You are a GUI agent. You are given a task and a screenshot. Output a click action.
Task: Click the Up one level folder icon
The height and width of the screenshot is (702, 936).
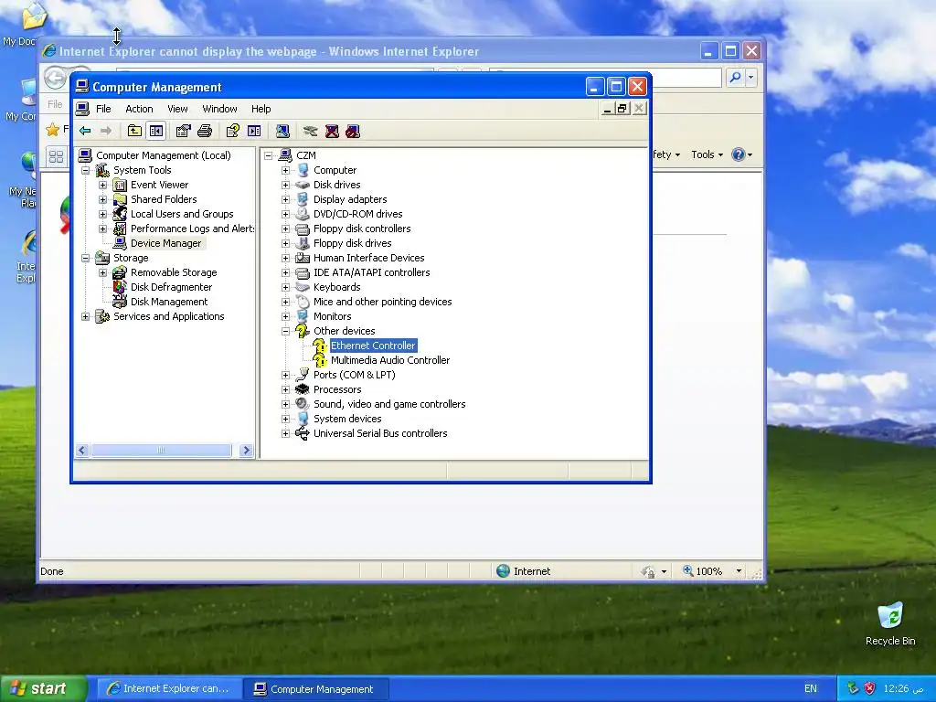[135, 131]
